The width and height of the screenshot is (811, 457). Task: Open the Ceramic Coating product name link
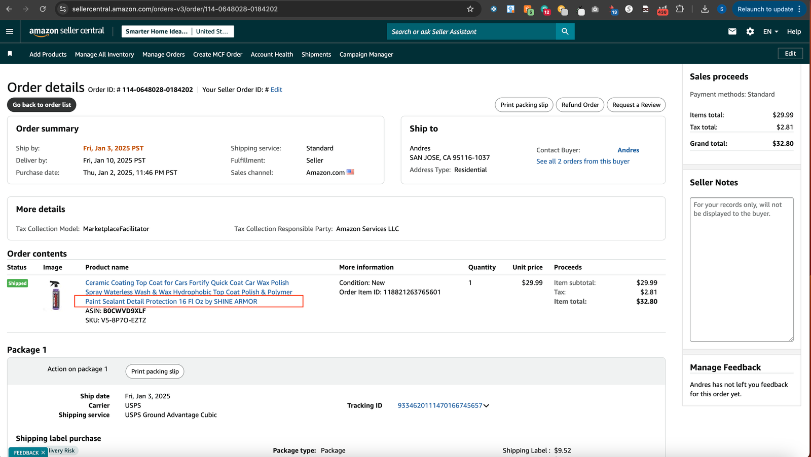[x=189, y=292]
